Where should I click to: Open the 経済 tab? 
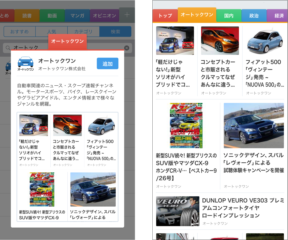[277, 16]
